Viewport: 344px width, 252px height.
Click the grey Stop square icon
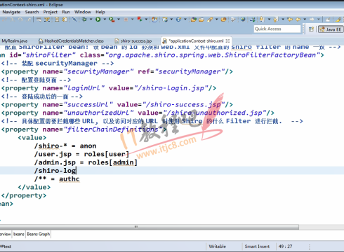(126, 20)
